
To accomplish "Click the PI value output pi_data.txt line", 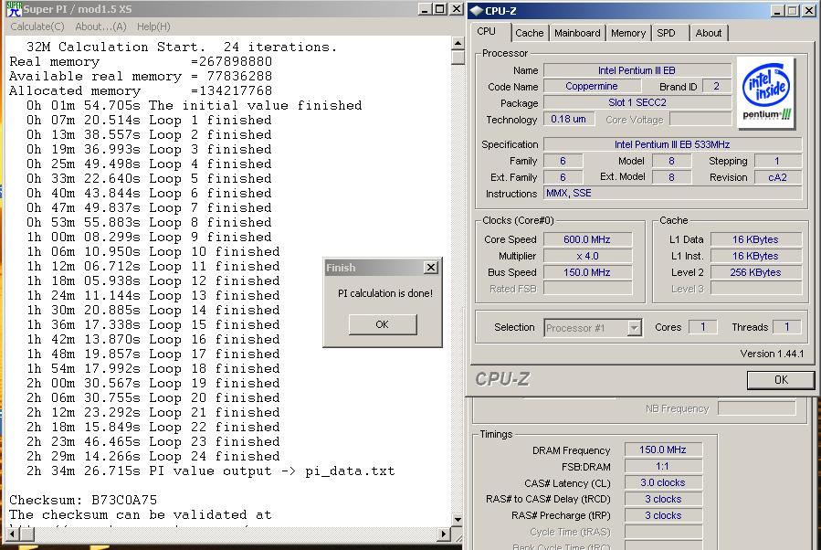I will tap(210, 471).
